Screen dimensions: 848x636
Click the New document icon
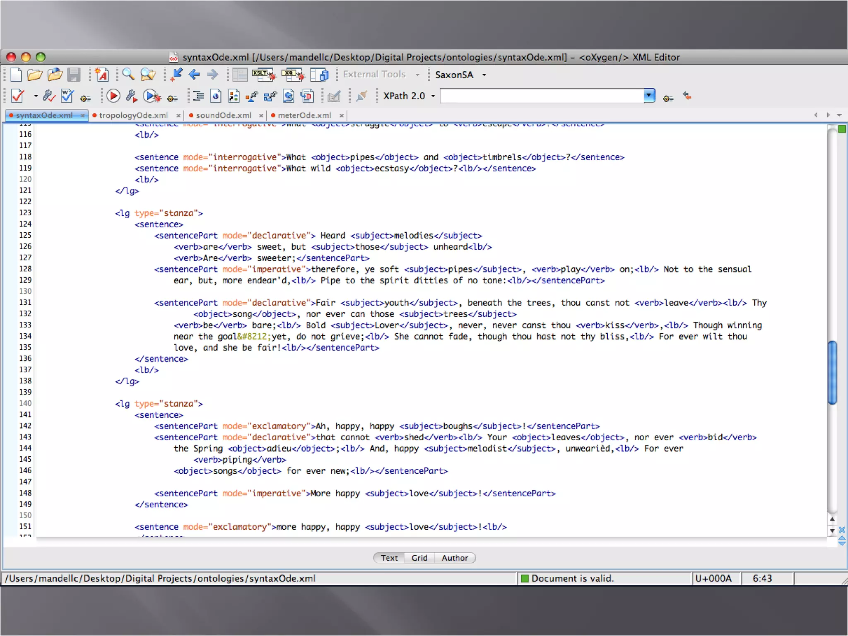click(x=16, y=75)
